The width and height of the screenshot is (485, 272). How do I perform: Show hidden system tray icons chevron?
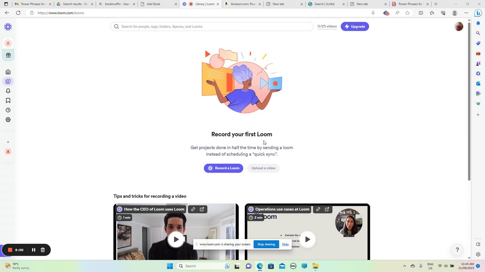[404, 266]
